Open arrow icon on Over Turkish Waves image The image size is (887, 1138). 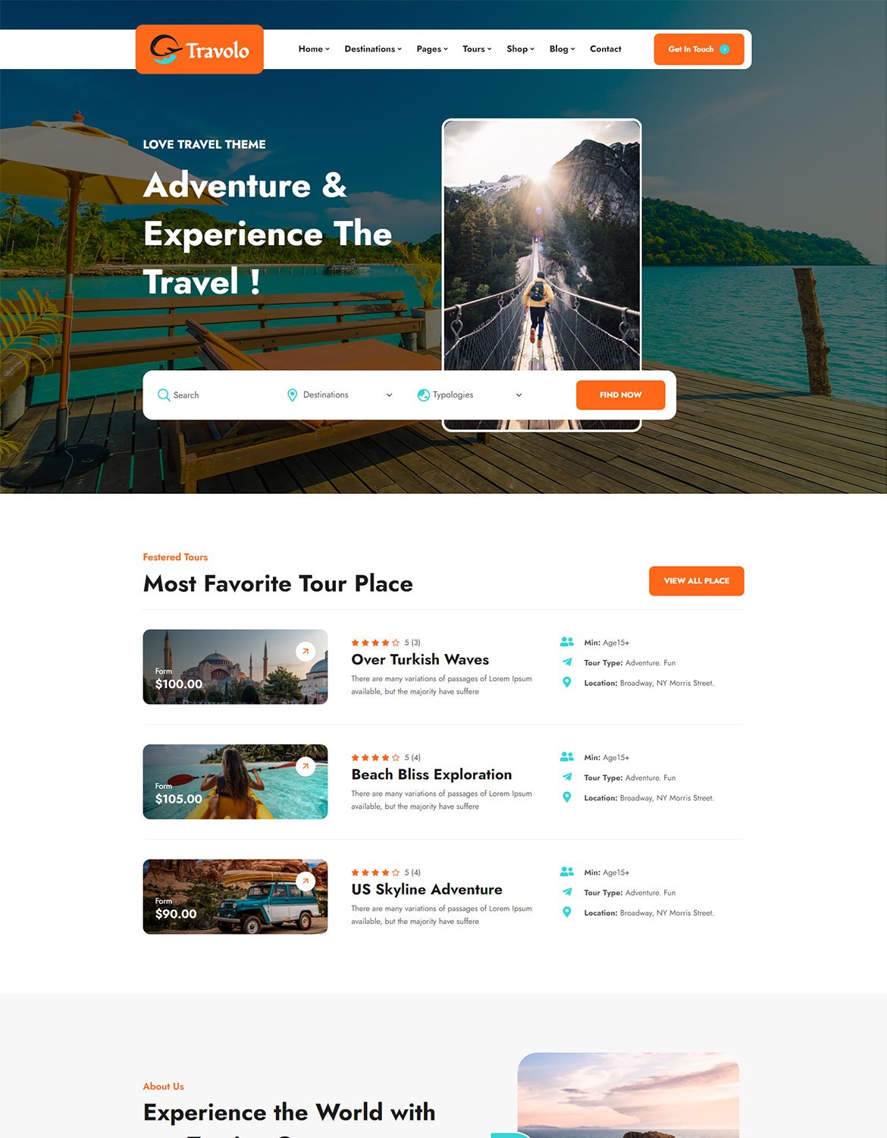pyautogui.click(x=306, y=651)
